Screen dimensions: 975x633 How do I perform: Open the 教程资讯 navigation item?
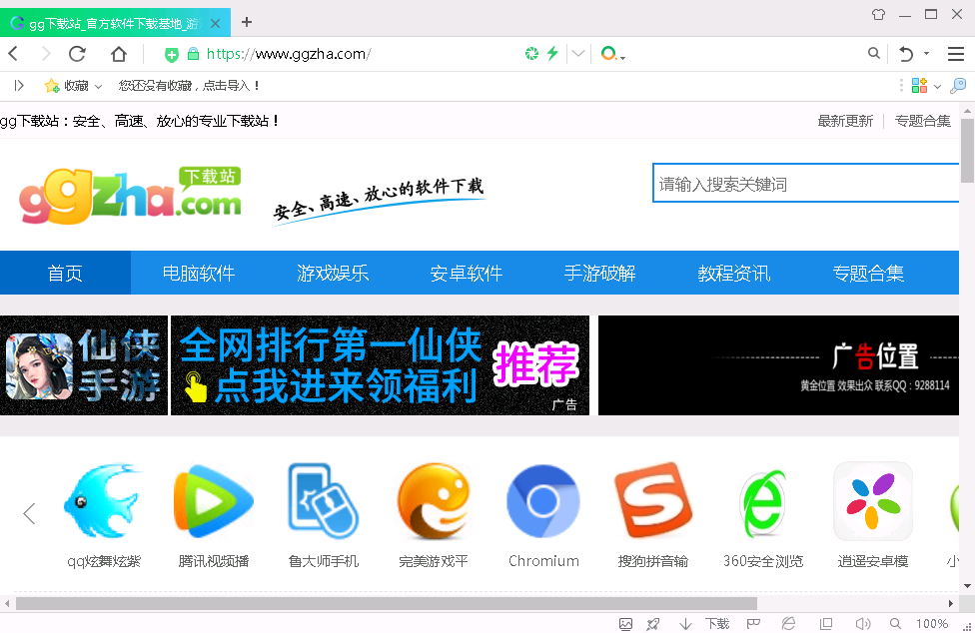coord(733,273)
